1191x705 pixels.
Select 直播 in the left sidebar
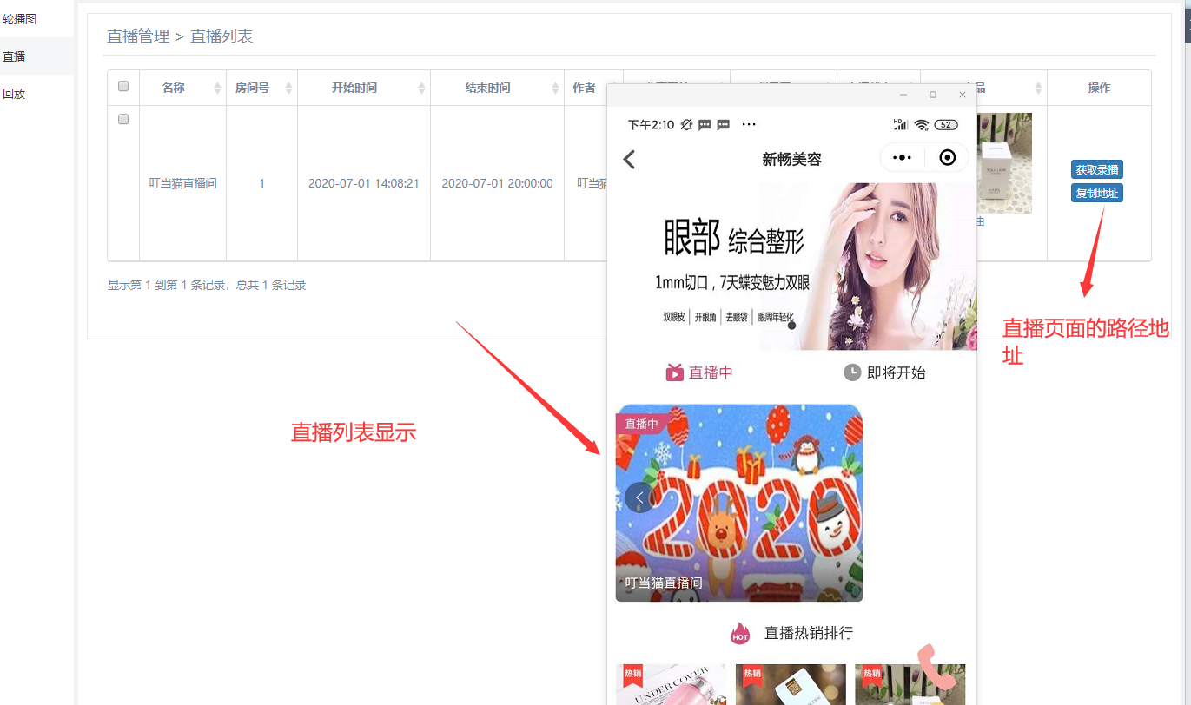coord(14,56)
